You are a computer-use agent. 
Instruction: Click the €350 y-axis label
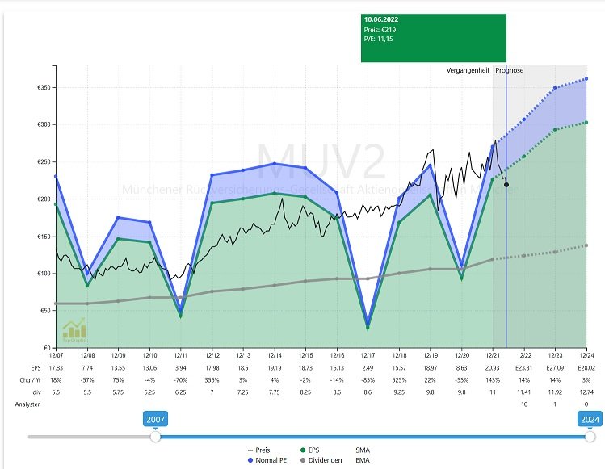[x=44, y=87]
